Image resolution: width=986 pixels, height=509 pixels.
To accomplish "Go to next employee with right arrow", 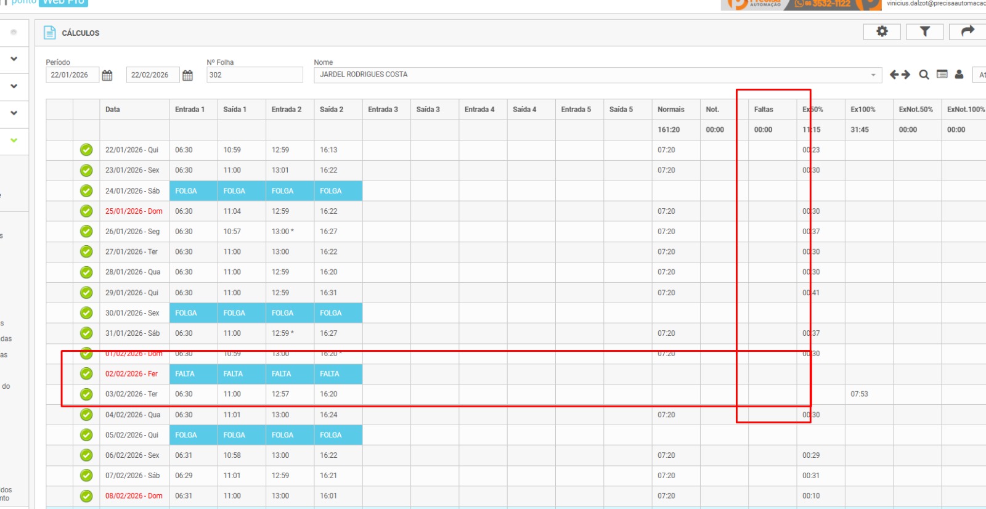I will pos(906,75).
